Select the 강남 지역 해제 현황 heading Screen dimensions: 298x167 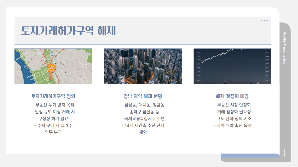tap(143, 97)
